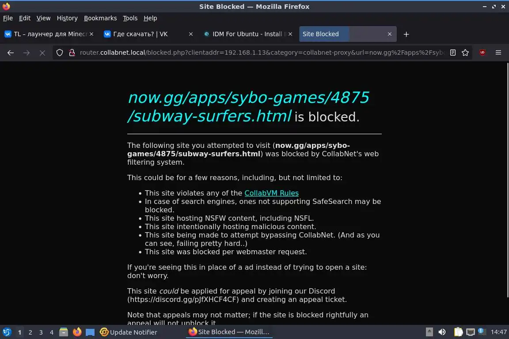Launch the file manager from taskbar
The image size is (509, 339).
click(x=64, y=332)
